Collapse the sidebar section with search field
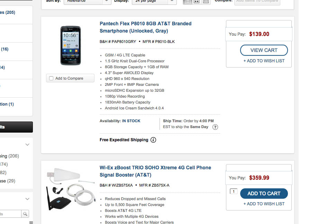This screenshot has height=224, width=317. click(x=27, y=199)
